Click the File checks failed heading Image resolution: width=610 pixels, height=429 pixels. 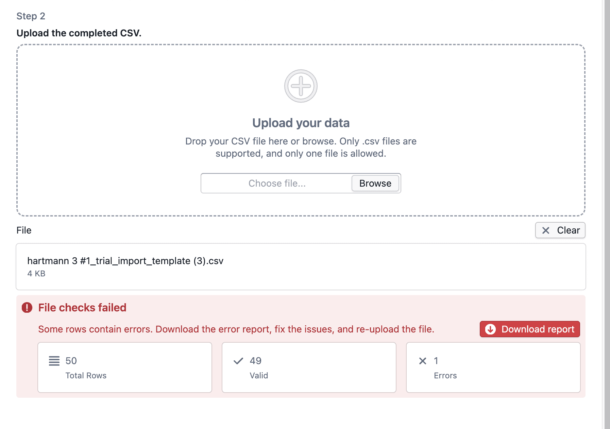click(82, 308)
